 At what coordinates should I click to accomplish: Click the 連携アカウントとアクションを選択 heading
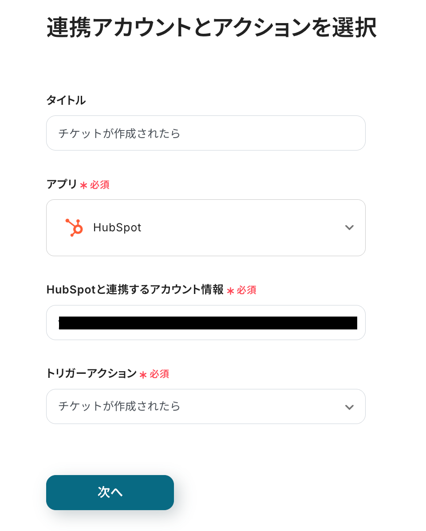point(211,28)
